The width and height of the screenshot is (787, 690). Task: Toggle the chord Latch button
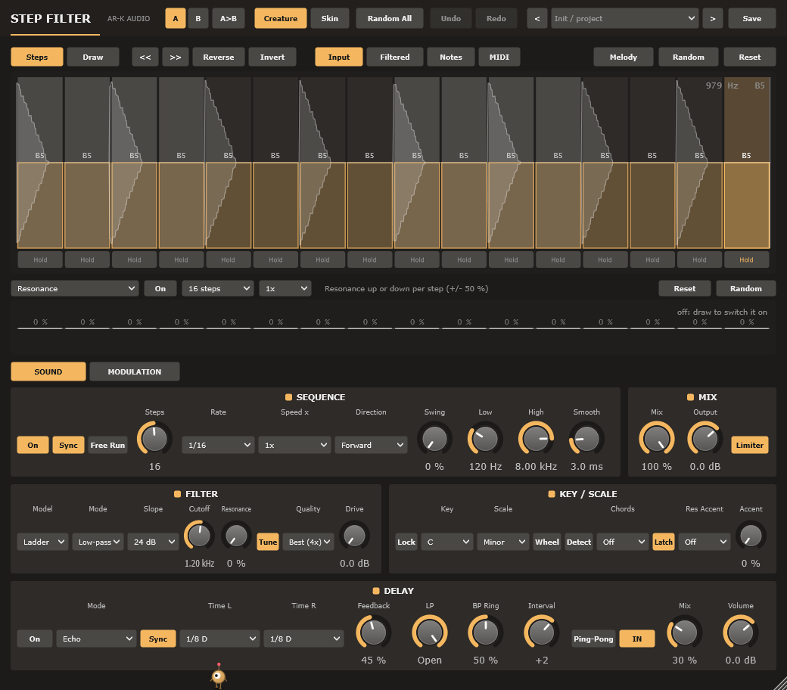point(663,542)
